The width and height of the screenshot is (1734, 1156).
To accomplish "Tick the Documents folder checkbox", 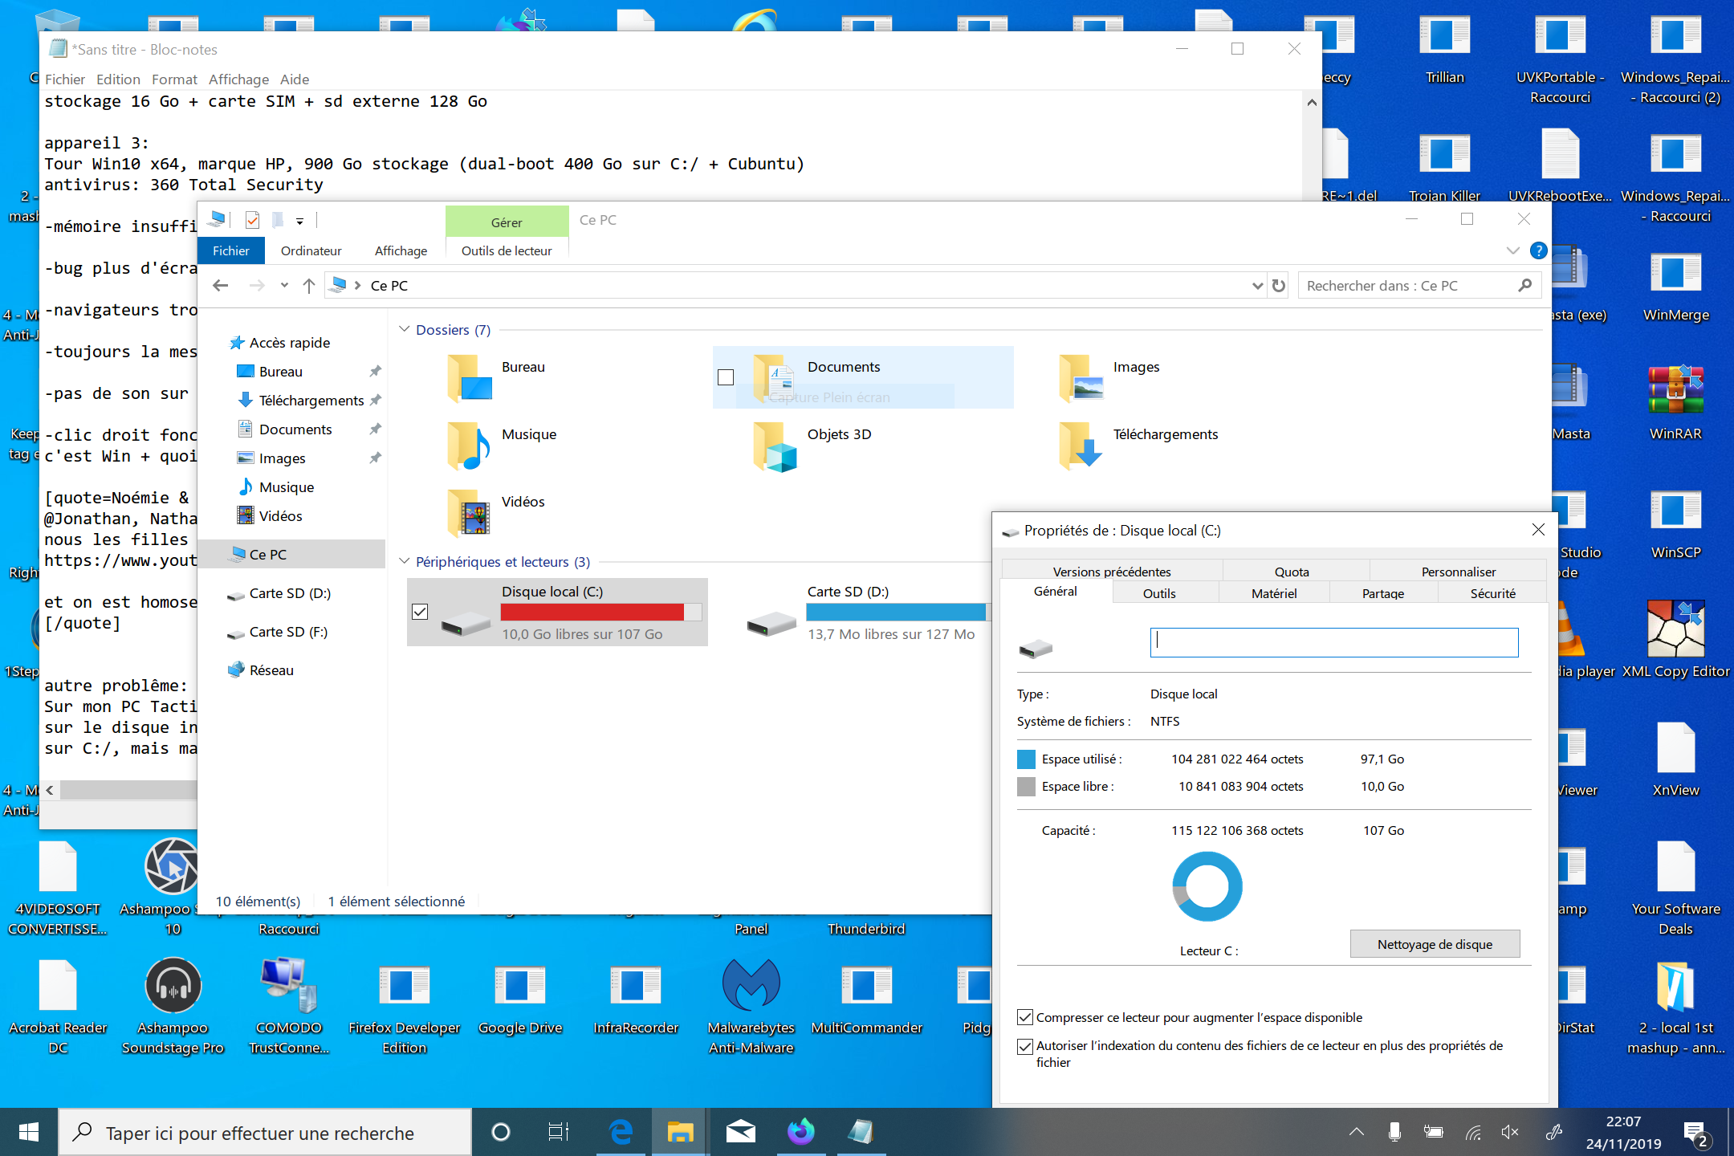I will pos(726,377).
